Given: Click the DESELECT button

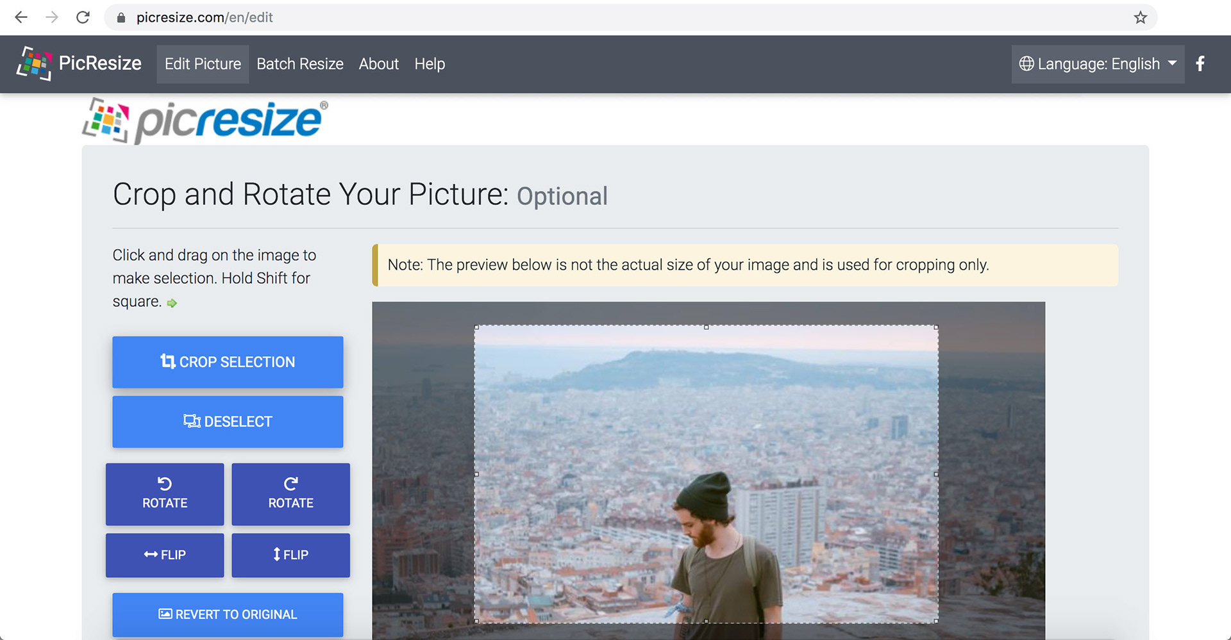Looking at the screenshot, I should point(228,422).
